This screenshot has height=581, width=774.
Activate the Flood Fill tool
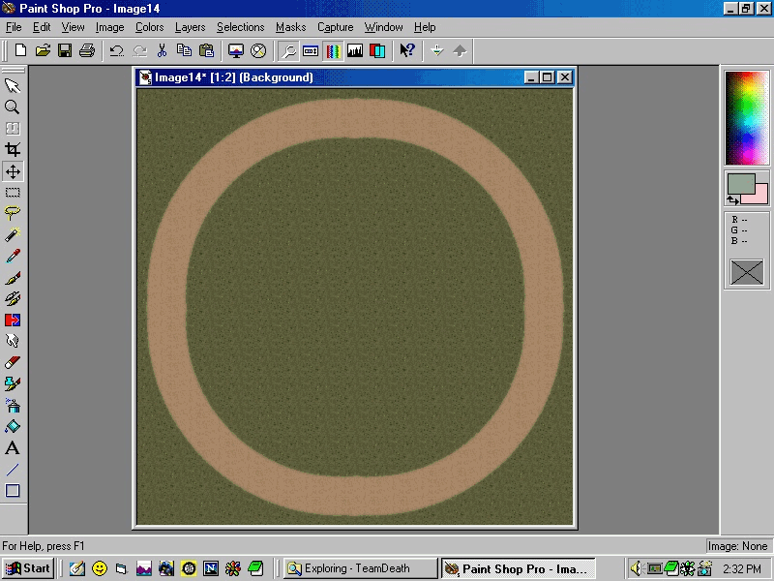tap(13, 426)
